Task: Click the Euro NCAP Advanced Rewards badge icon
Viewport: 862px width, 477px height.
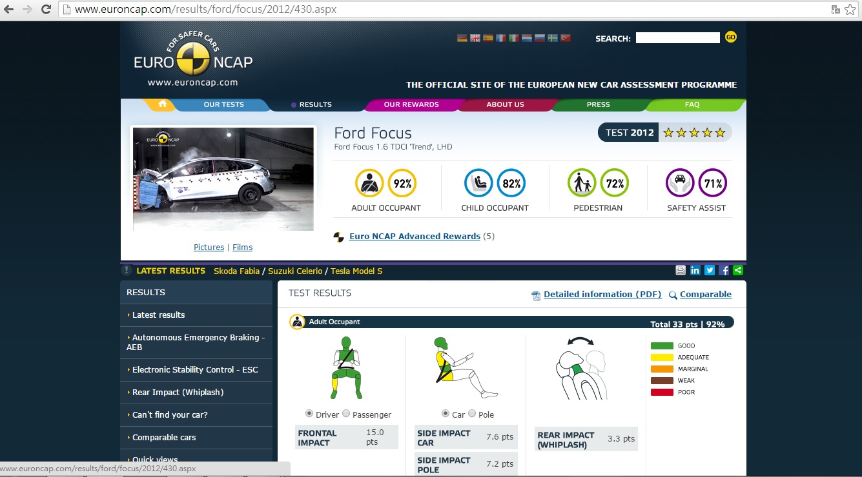Action: pos(338,237)
